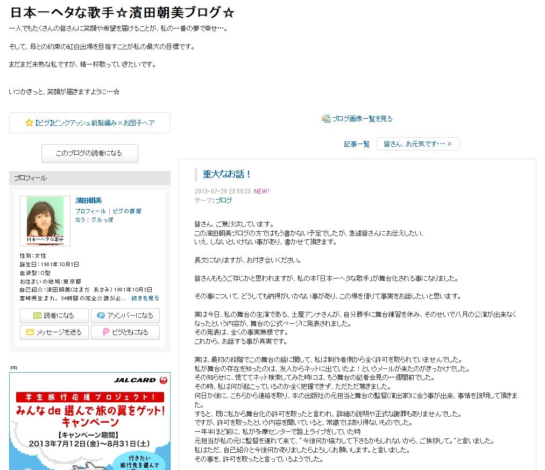The image size is (545, 470).
Task: Open ピグの部屋 link
Action: coord(127,211)
